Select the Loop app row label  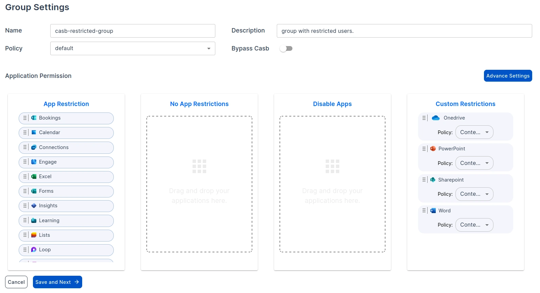coord(45,250)
